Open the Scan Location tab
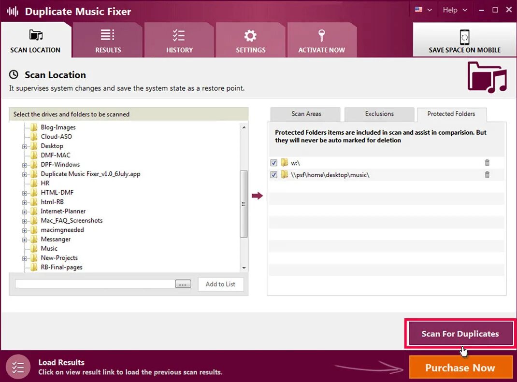The height and width of the screenshot is (382, 517). (x=36, y=40)
